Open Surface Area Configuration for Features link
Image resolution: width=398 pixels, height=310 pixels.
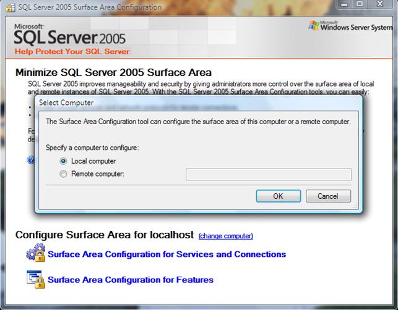pos(130,280)
